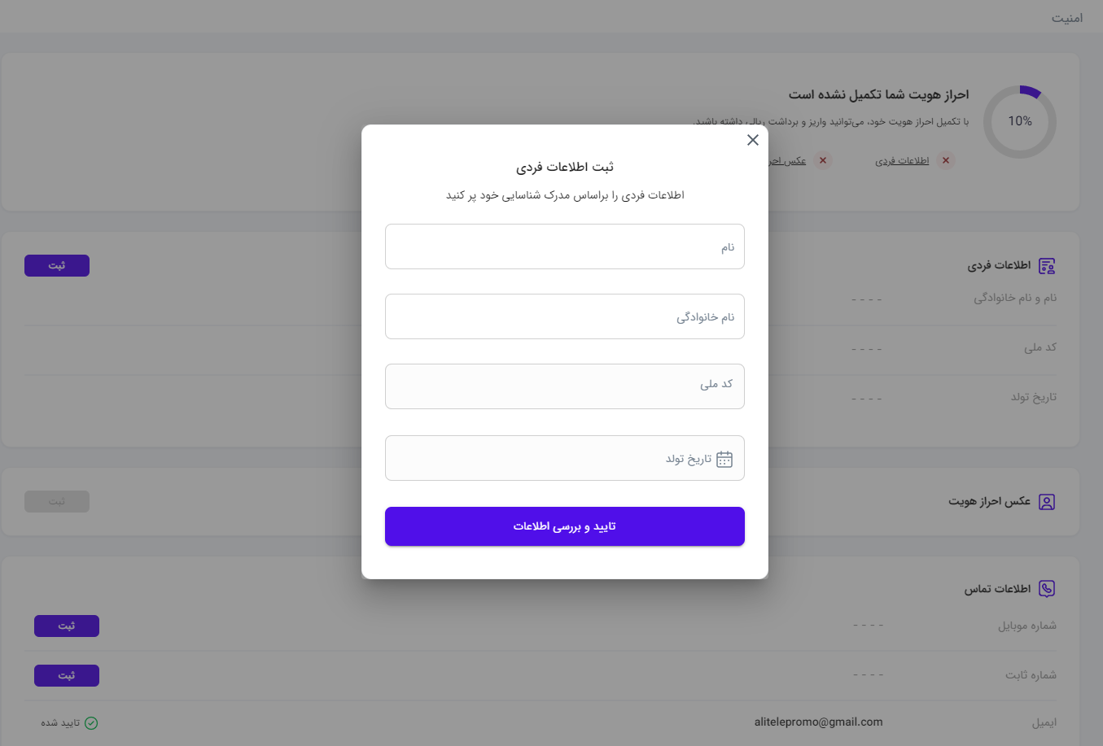Click the personal information section icon

pyautogui.click(x=1047, y=266)
